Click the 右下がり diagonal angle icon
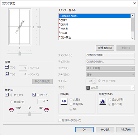Viewport: 138px width, 135px height. [x=34, y=95]
